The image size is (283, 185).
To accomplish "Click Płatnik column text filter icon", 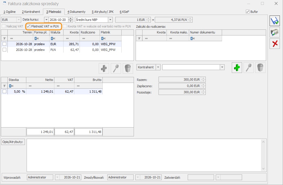I will (103, 38).
